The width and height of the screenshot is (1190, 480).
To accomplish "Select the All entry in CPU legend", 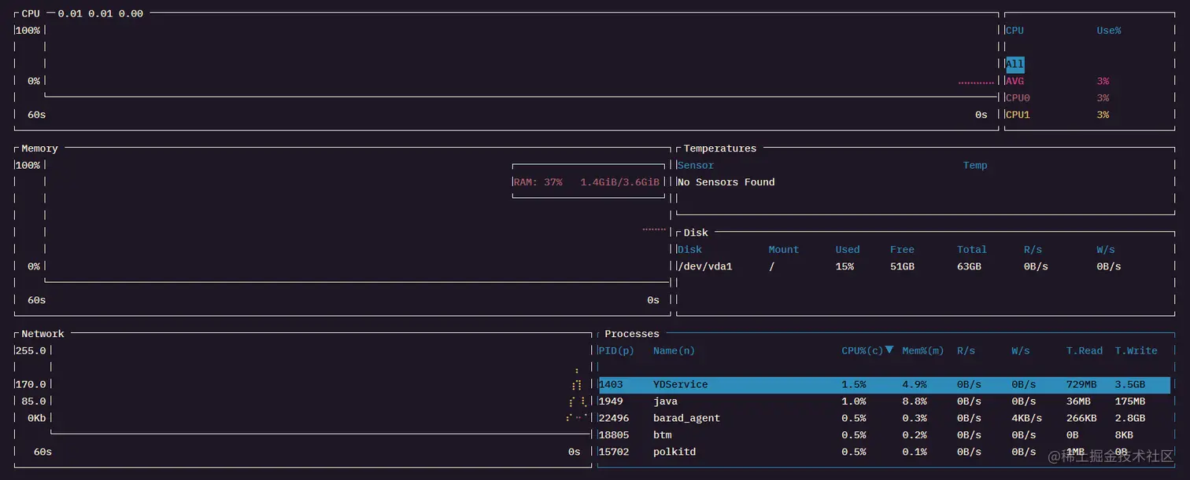I will (x=1014, y=64).
